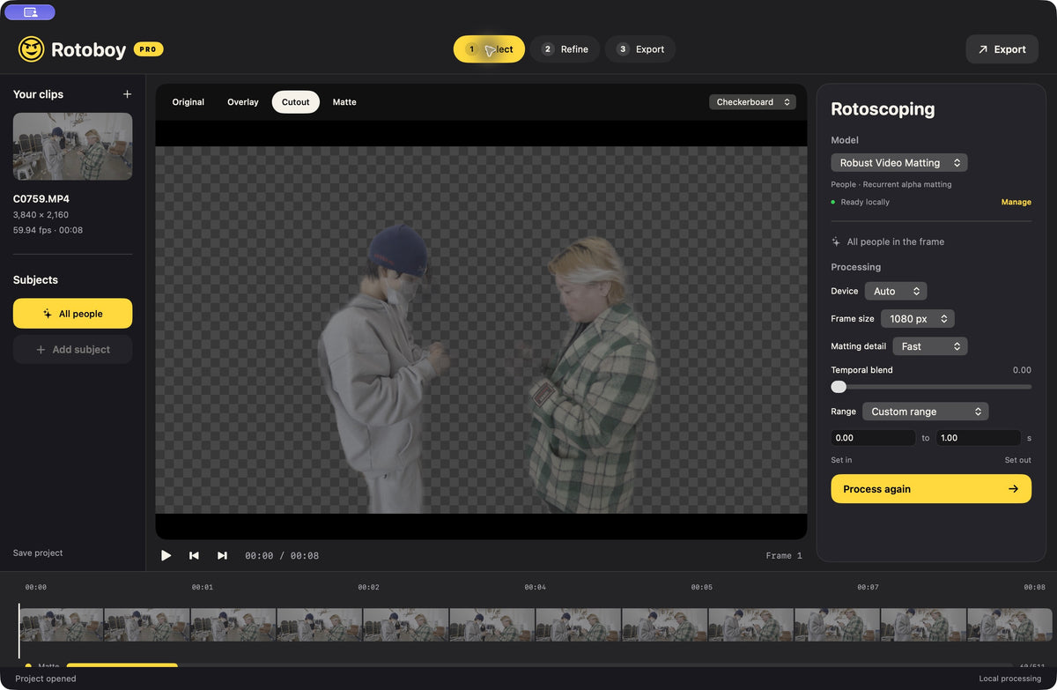Click Save project link
This screenshot has width=1057, height=690.
(38, 553)
